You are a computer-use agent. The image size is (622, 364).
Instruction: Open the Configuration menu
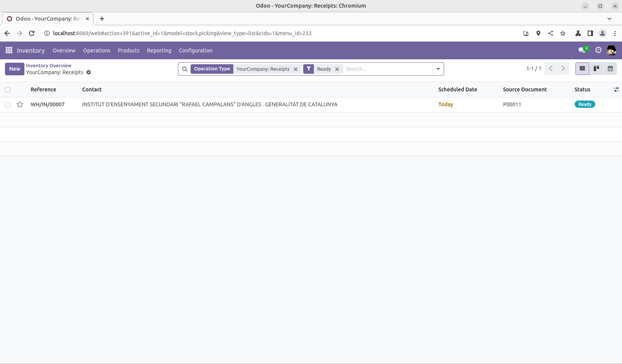click(x=195, y=50)
